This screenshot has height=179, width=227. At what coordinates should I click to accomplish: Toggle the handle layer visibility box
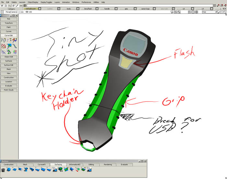pyautogui.click(x=116, y=9)
